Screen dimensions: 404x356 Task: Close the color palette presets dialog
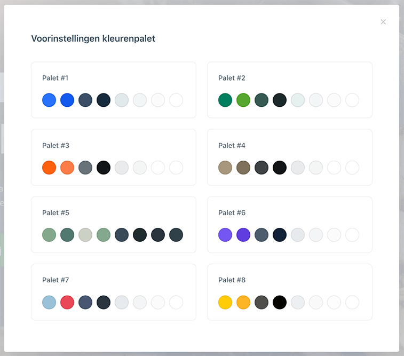(383, 22)
